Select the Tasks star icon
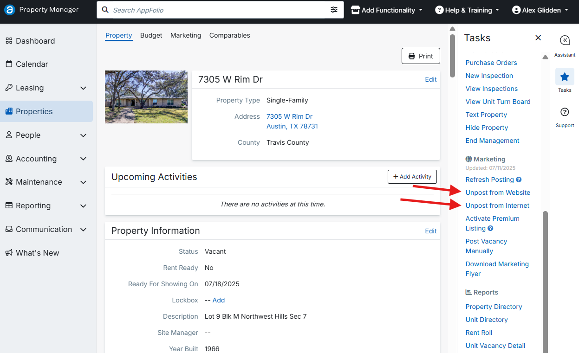 565,77
